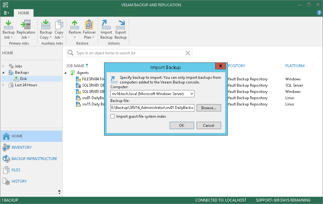Expand the navigation pane options chevron

[x=59, y=192]
